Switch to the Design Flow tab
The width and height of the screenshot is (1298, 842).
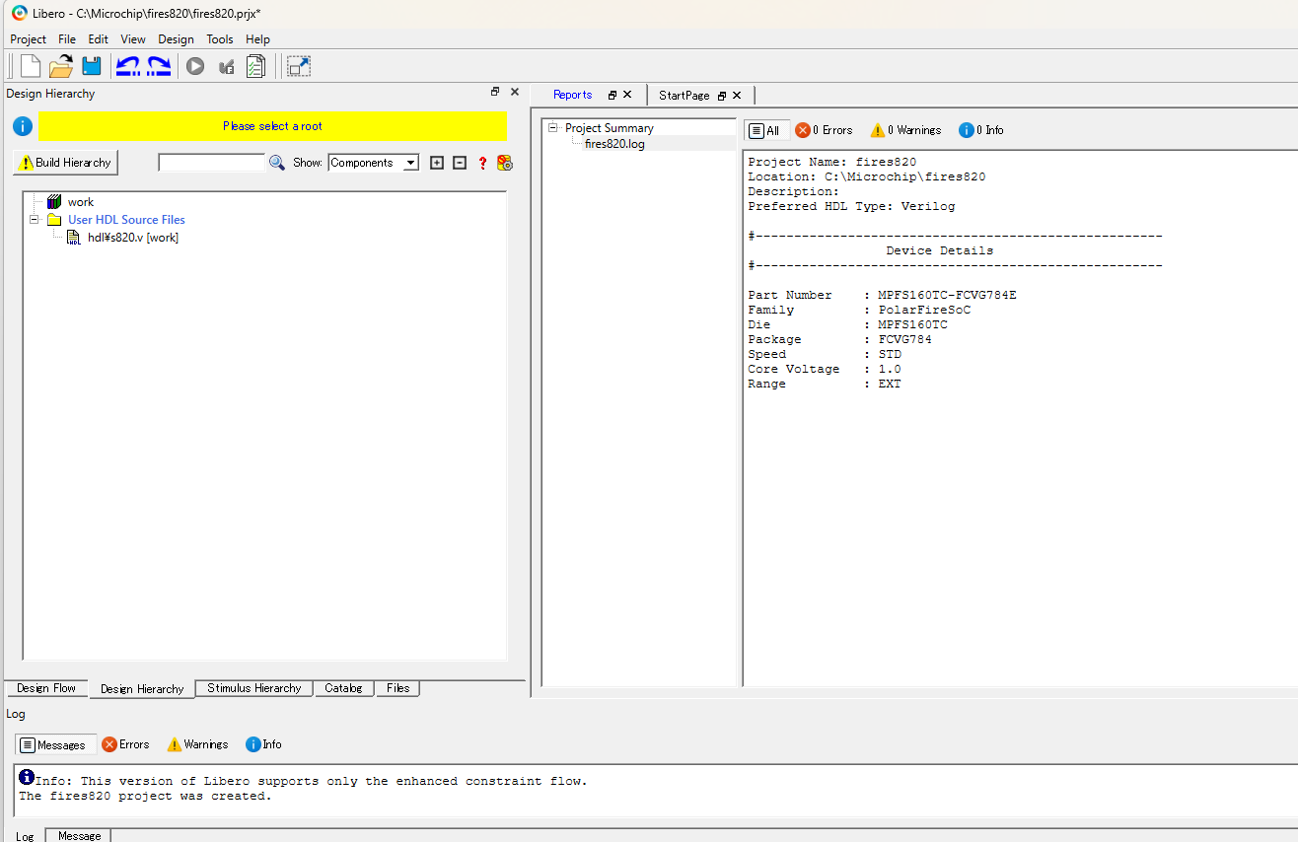[x=46, y=688]
